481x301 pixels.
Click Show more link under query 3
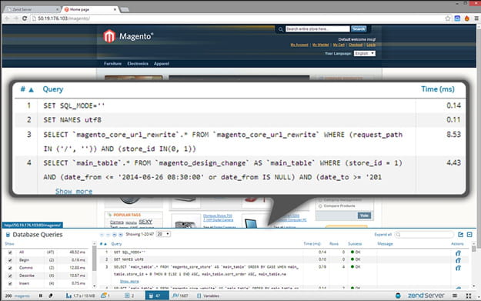point(129,281)
